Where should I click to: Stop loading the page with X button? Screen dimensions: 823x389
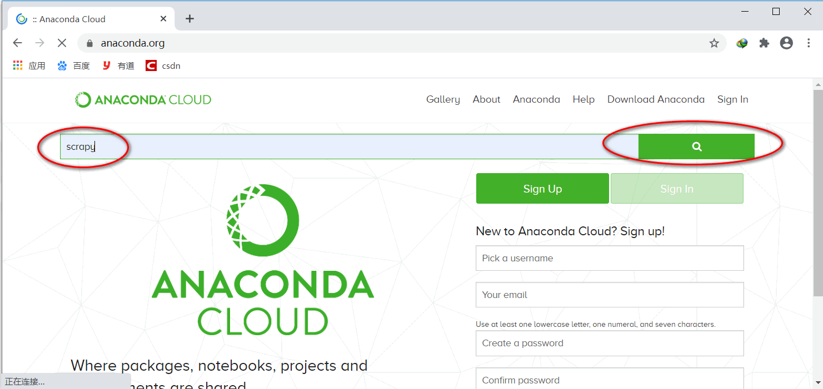[x=62, y=43]
